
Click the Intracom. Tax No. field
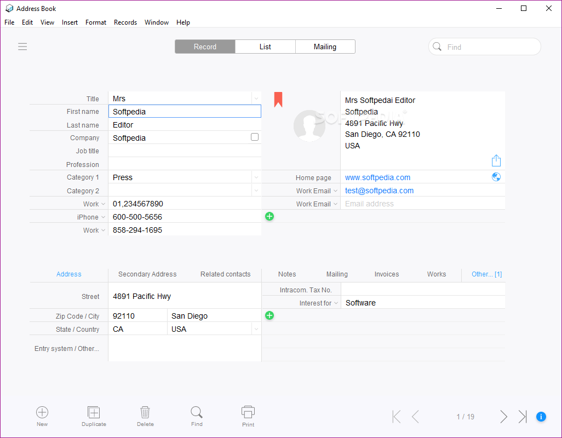tap(422, 290)
